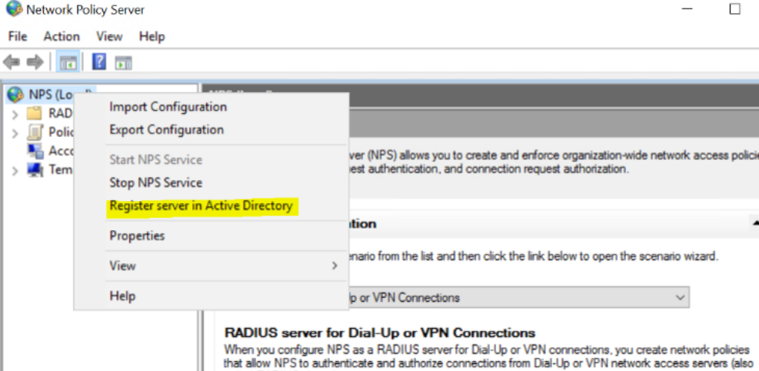Open the Action menu

(x=62, y=36)
